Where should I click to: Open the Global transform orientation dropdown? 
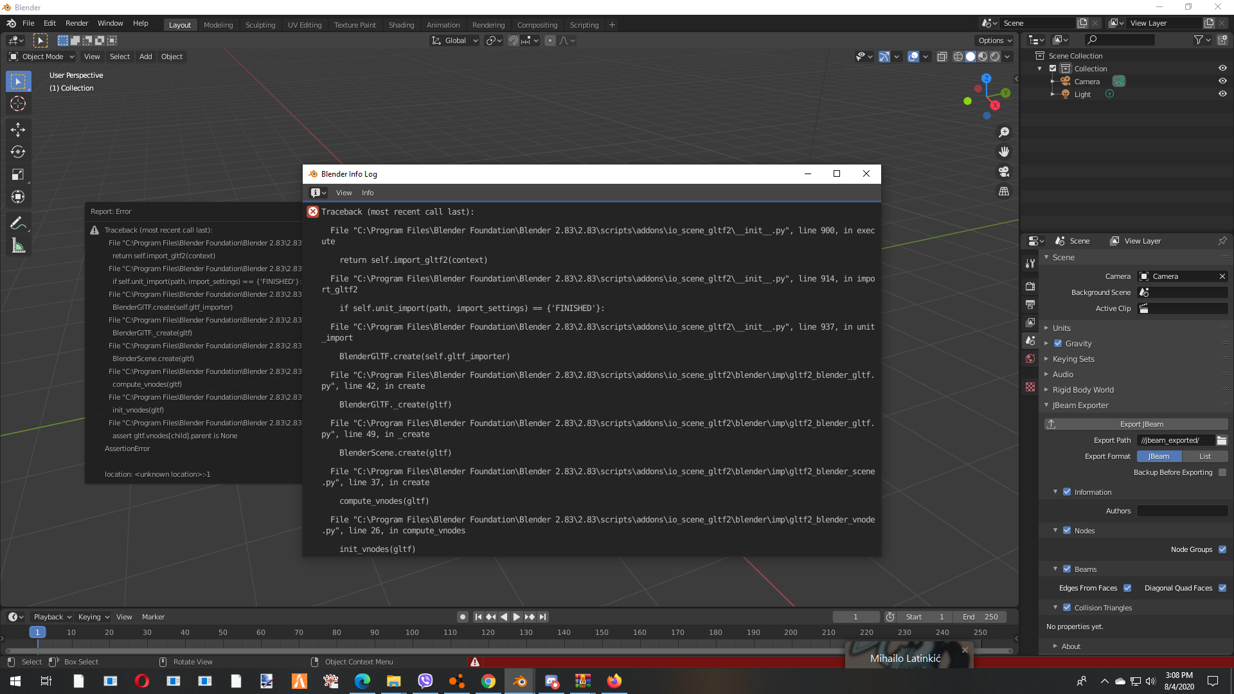point(455,40)
